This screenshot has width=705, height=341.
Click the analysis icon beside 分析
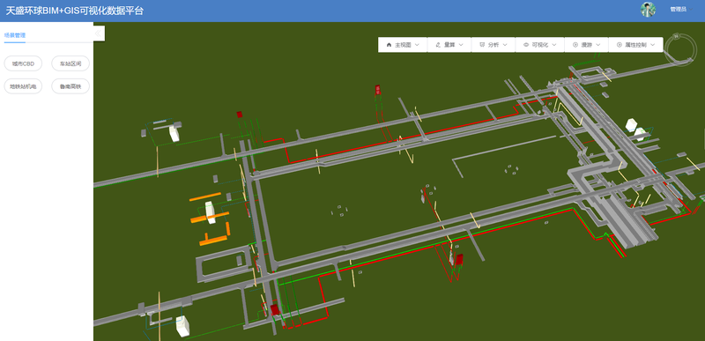pos(482,45)
